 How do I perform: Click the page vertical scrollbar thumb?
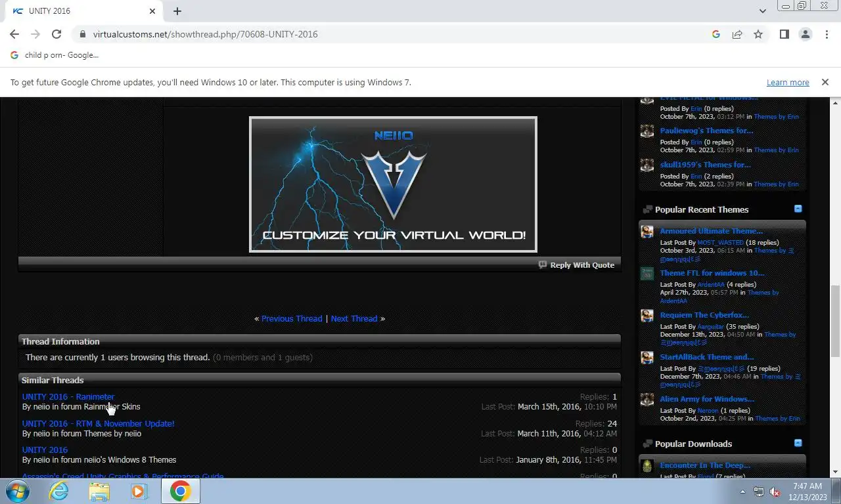coord(835,322)
